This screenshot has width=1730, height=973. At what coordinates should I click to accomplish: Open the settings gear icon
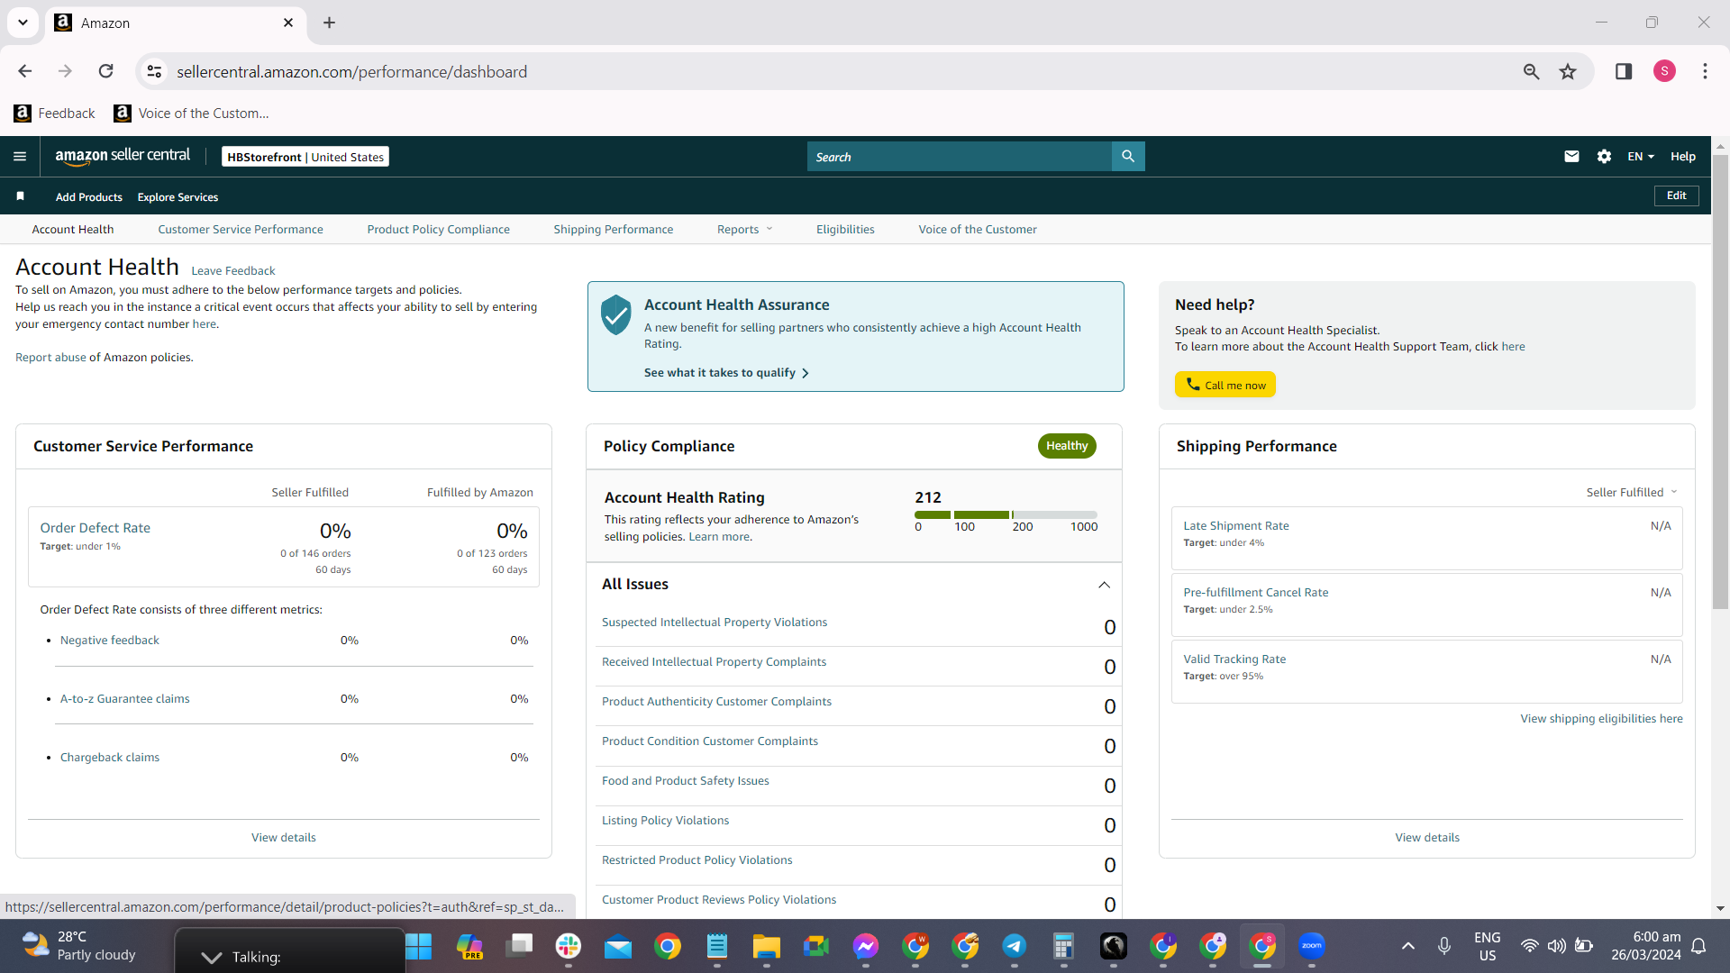coord(1604,157)
